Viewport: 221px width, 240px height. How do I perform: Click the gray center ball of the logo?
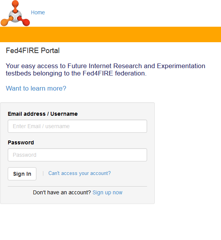[15, 16]
